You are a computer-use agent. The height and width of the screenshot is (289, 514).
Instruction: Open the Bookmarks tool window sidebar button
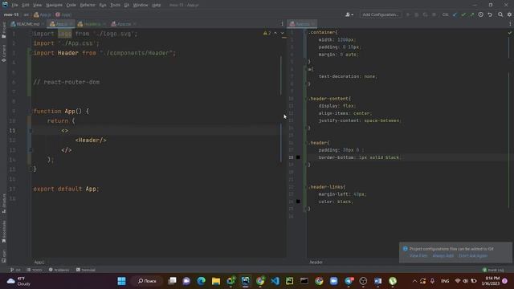[x=4, y=232]
